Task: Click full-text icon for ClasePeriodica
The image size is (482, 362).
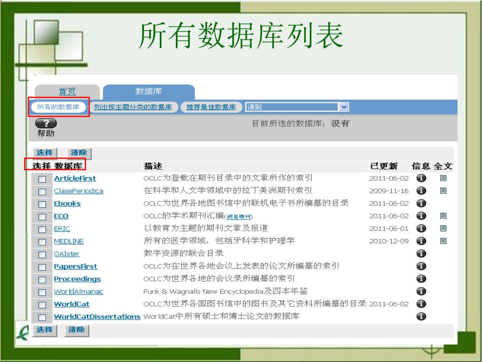Action: click(443, 190)
